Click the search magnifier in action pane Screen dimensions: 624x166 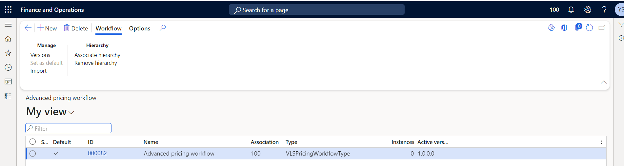coord(163,28)
